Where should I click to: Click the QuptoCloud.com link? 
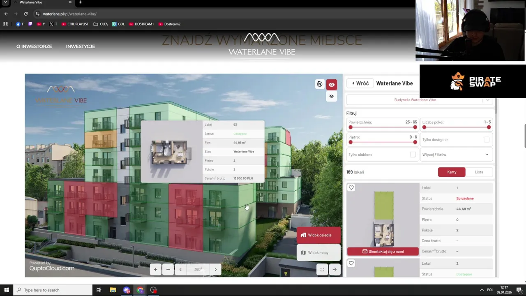click(x=52, y=268)
